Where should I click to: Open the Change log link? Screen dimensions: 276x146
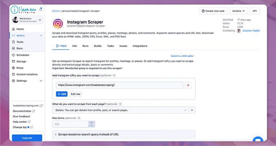coord(20,127)
